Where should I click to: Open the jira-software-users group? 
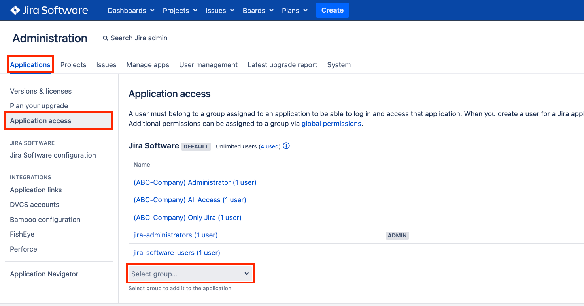177,253
